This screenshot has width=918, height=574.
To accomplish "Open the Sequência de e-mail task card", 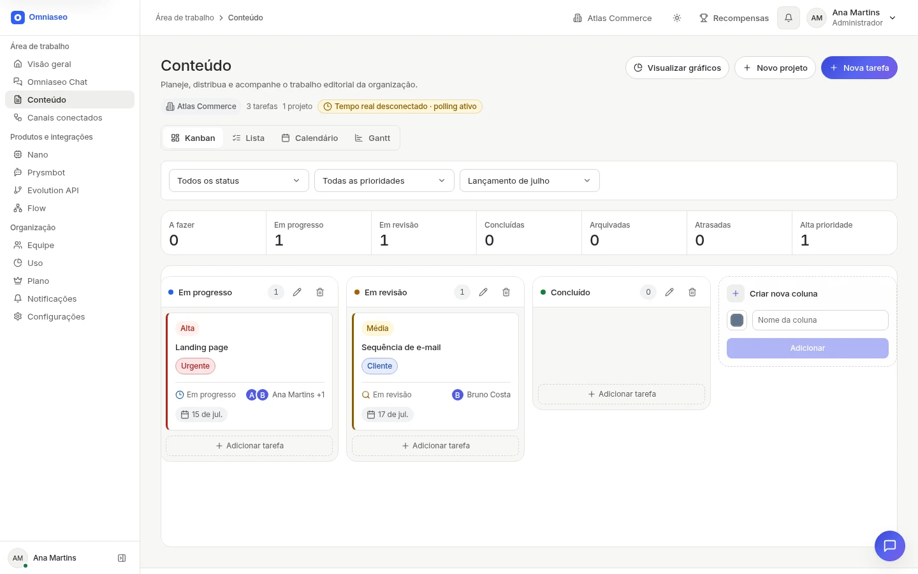I will 435,371.
